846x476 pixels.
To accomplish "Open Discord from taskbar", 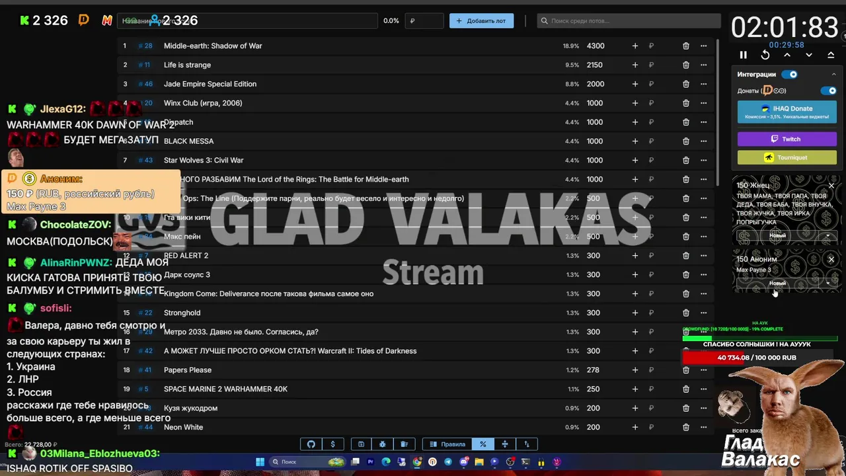I will point(463,462).
